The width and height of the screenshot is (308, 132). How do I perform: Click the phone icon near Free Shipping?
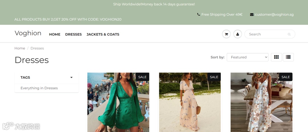point(198,14)
